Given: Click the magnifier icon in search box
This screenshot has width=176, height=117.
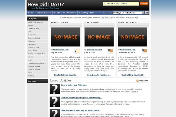Looking at the screenshot, I should tap(104, 4).
